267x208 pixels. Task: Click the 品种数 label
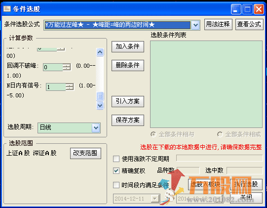pyautogui.click(x=166, y=170)
